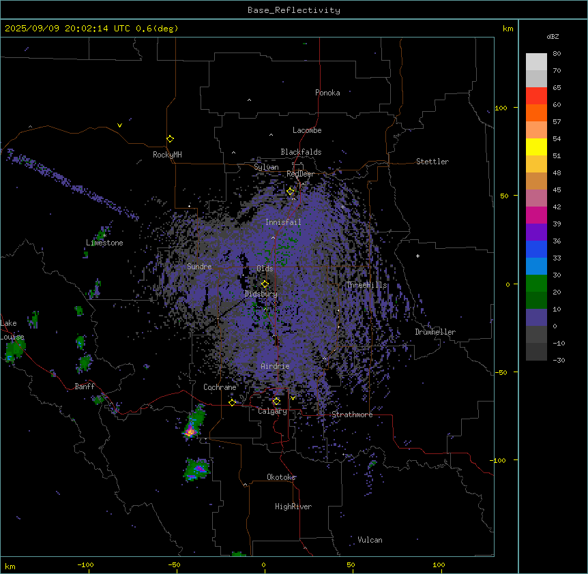Click the yellow V marker northwest of RockyMH
The image size is (588, 574).
click(119, 125)
